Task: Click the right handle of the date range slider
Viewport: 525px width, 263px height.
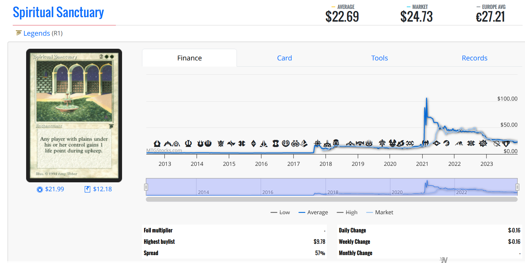Action: pos(517,186)
